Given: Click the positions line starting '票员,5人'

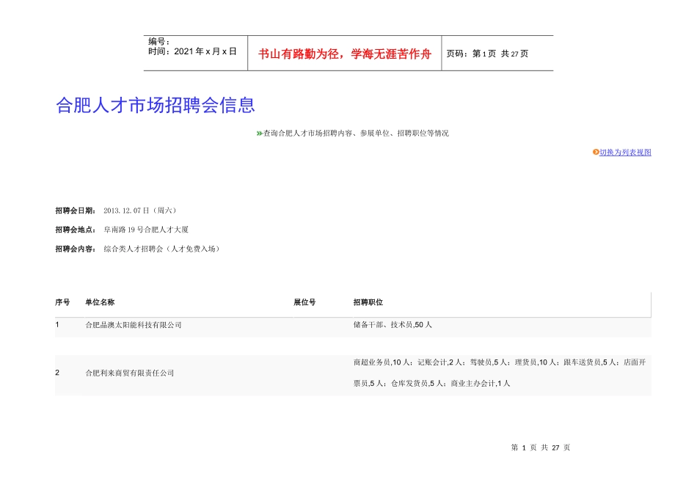Looking at the screenshot, I should coord(431,383).
